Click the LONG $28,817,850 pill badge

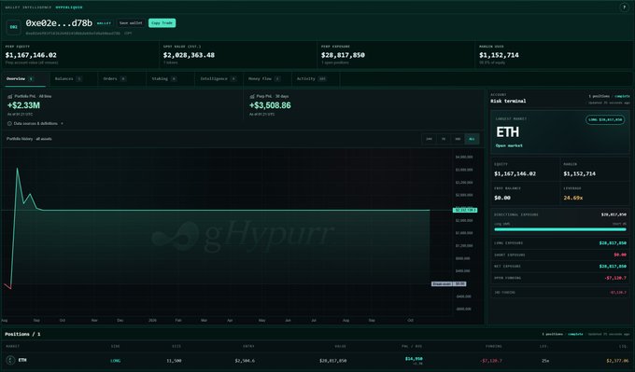(x=604, y=119)
